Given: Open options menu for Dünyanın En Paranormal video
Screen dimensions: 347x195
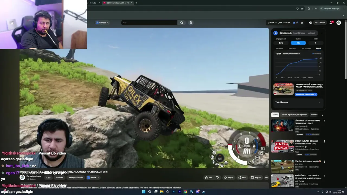Looking at the screenshot, I should click(324, 121).
